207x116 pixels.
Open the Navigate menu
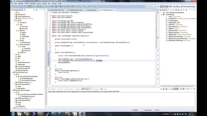tap(33, 4)
